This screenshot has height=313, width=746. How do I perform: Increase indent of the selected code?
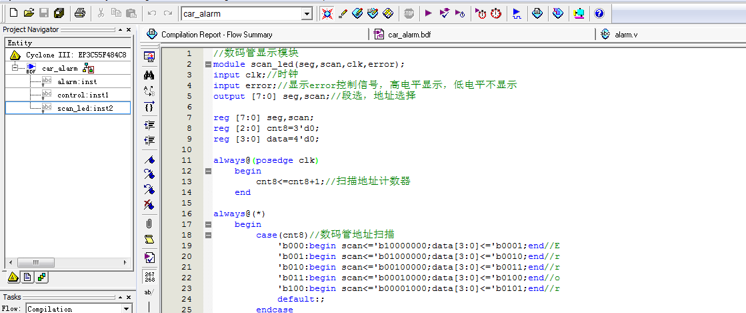[x=149, y=125]
